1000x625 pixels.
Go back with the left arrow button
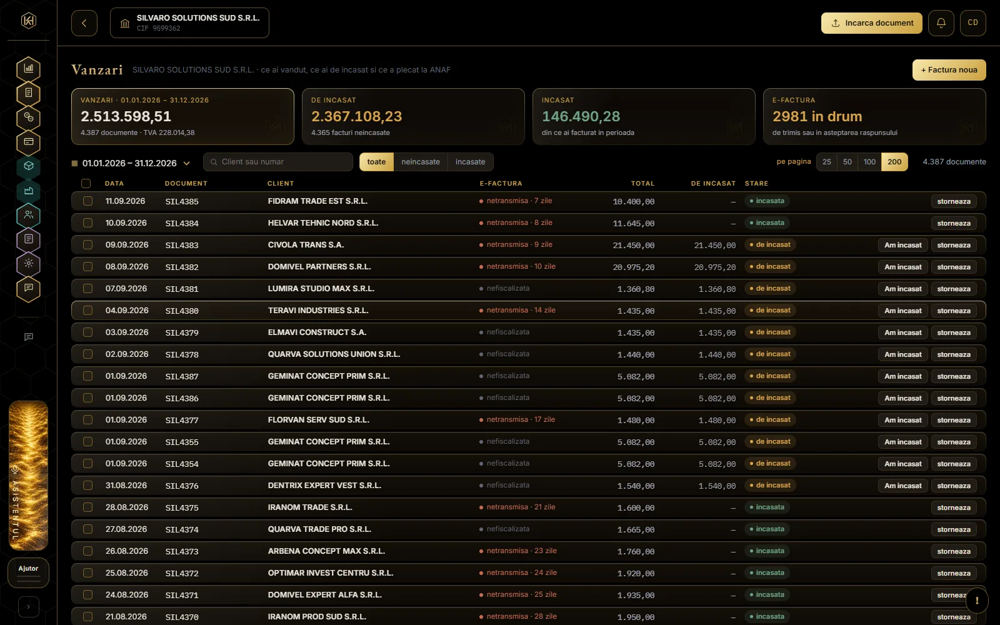click(84, 23)
